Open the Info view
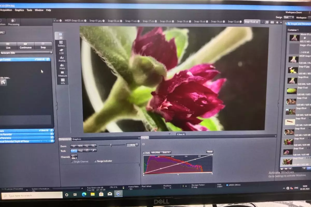 pyautogui.click(x=63, y=81)
